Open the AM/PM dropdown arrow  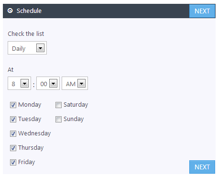coord(81,83)
